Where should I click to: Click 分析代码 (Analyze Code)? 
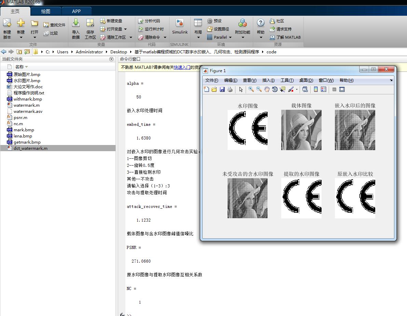tap(149, 21)
